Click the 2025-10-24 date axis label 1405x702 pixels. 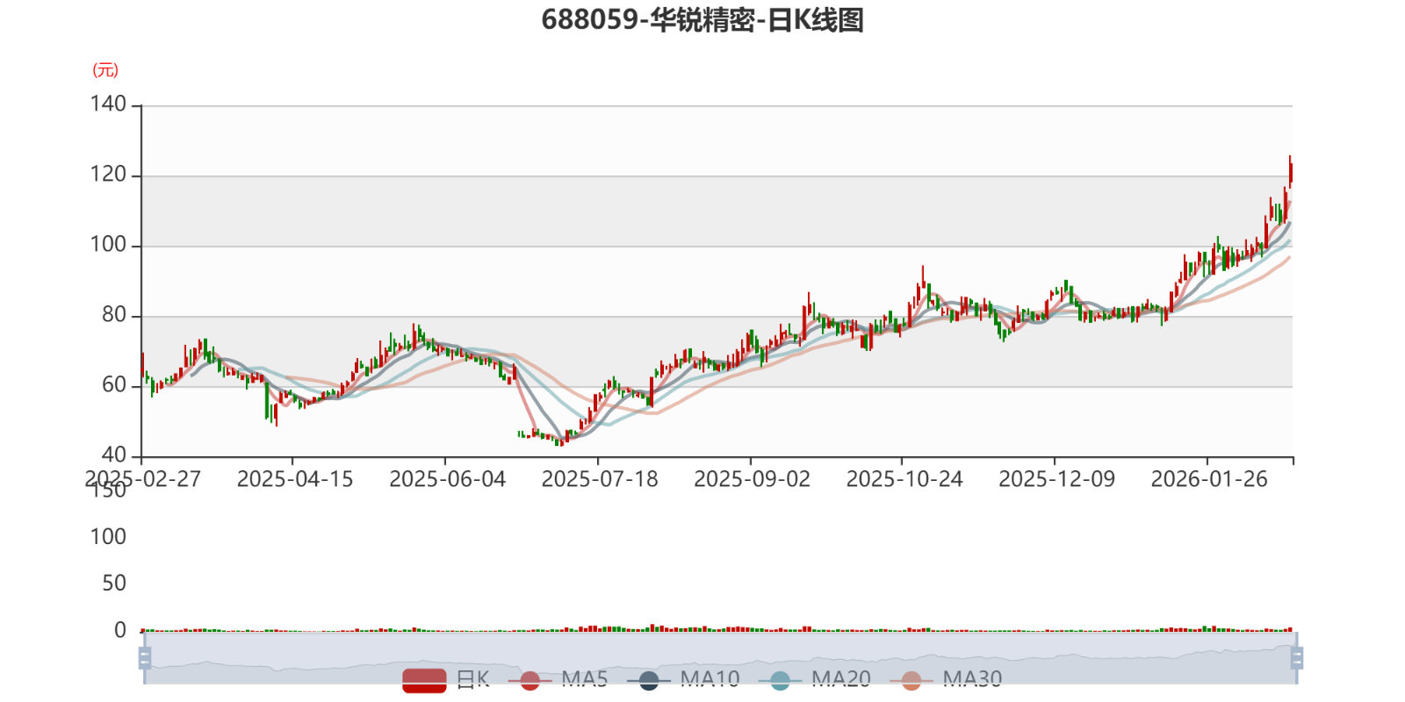[904, 479]
